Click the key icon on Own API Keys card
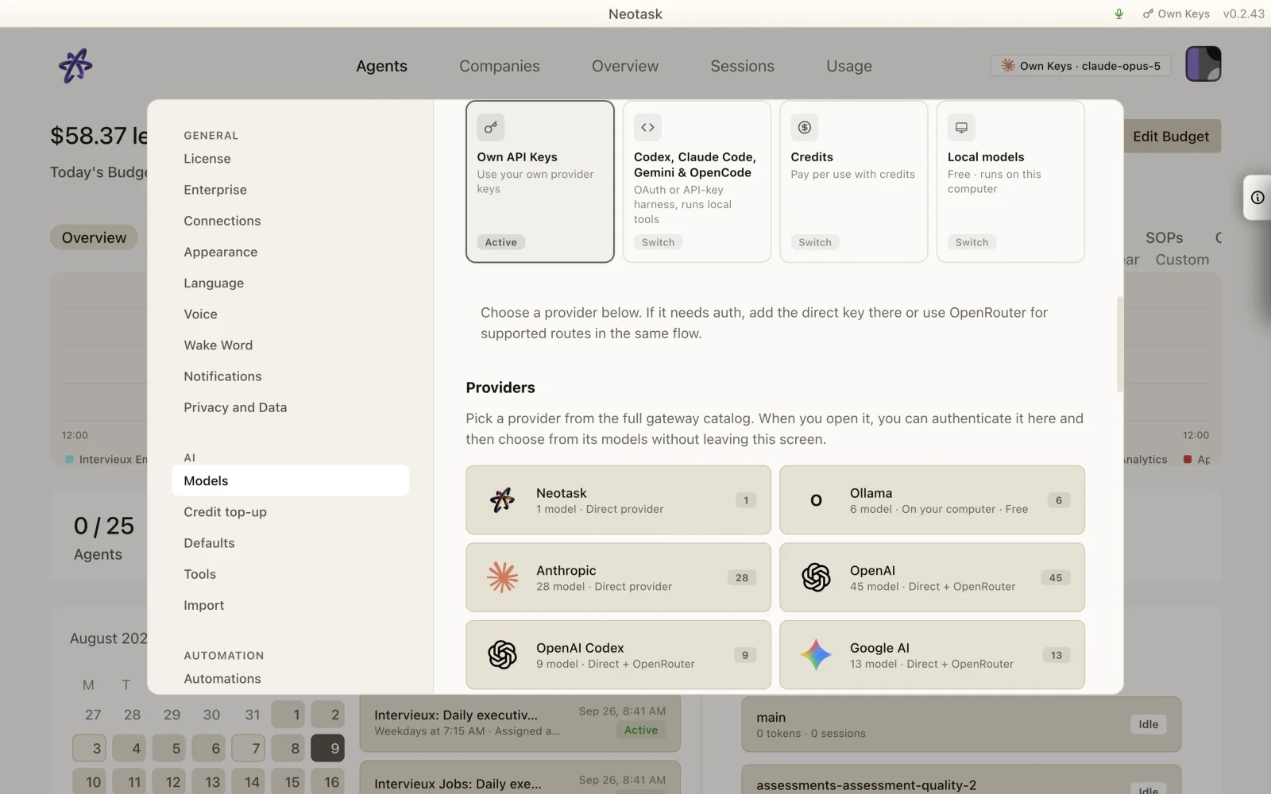1271x794 pixels. pyautogui.click(x=491, y=127)
